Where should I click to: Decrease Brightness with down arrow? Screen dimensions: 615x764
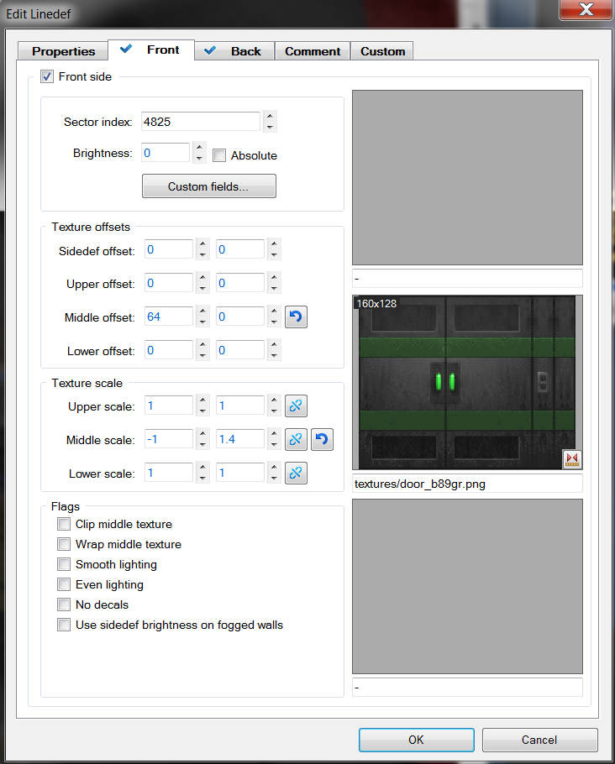coord(199,158)
